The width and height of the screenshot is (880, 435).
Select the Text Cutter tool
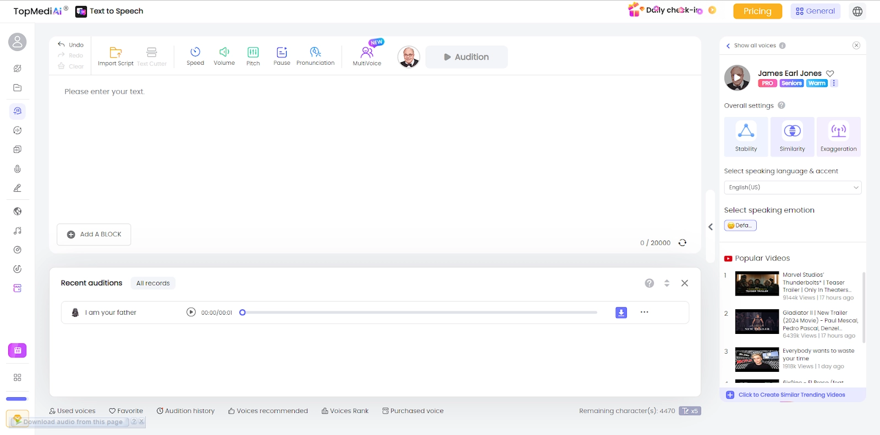click(x=152, y=56)
